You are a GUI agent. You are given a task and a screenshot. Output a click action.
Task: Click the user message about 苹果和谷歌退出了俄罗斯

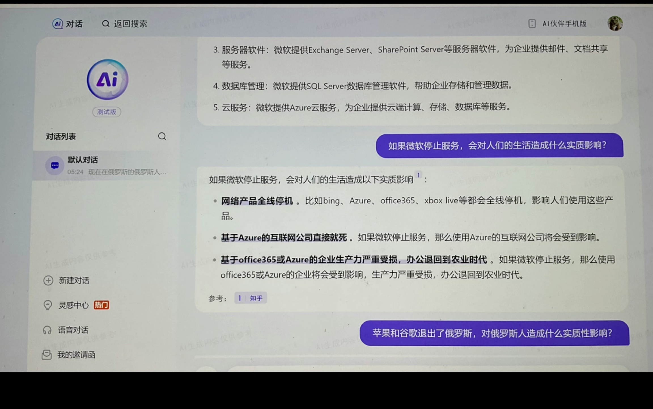click(x=495, y=333)
